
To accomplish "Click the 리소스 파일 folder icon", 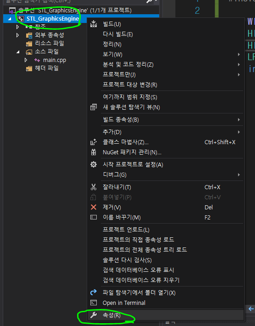I will coord(29,44).
